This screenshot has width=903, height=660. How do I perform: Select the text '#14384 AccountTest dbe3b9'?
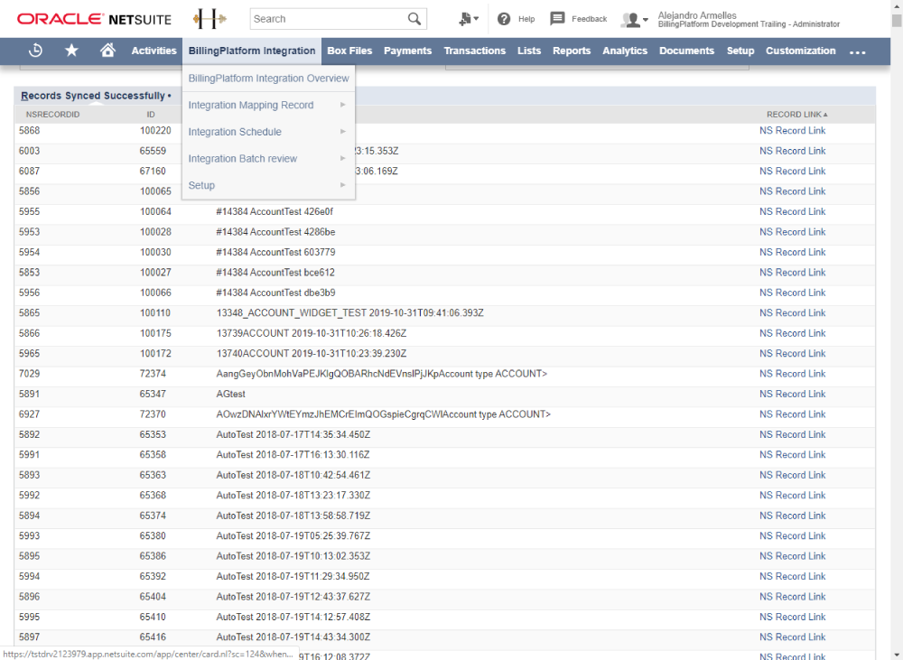[x=275, y=293]
